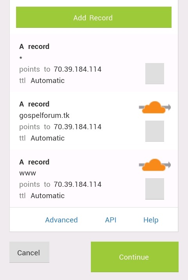
Task: Change ttl Automatic for wildcard record
Action: point(47,81)
